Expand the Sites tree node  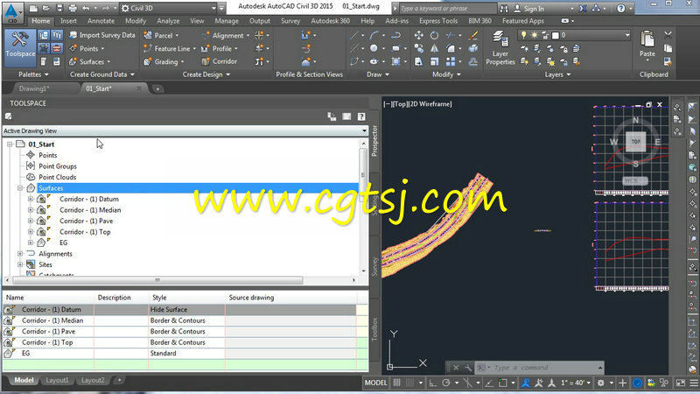point(20,264)
